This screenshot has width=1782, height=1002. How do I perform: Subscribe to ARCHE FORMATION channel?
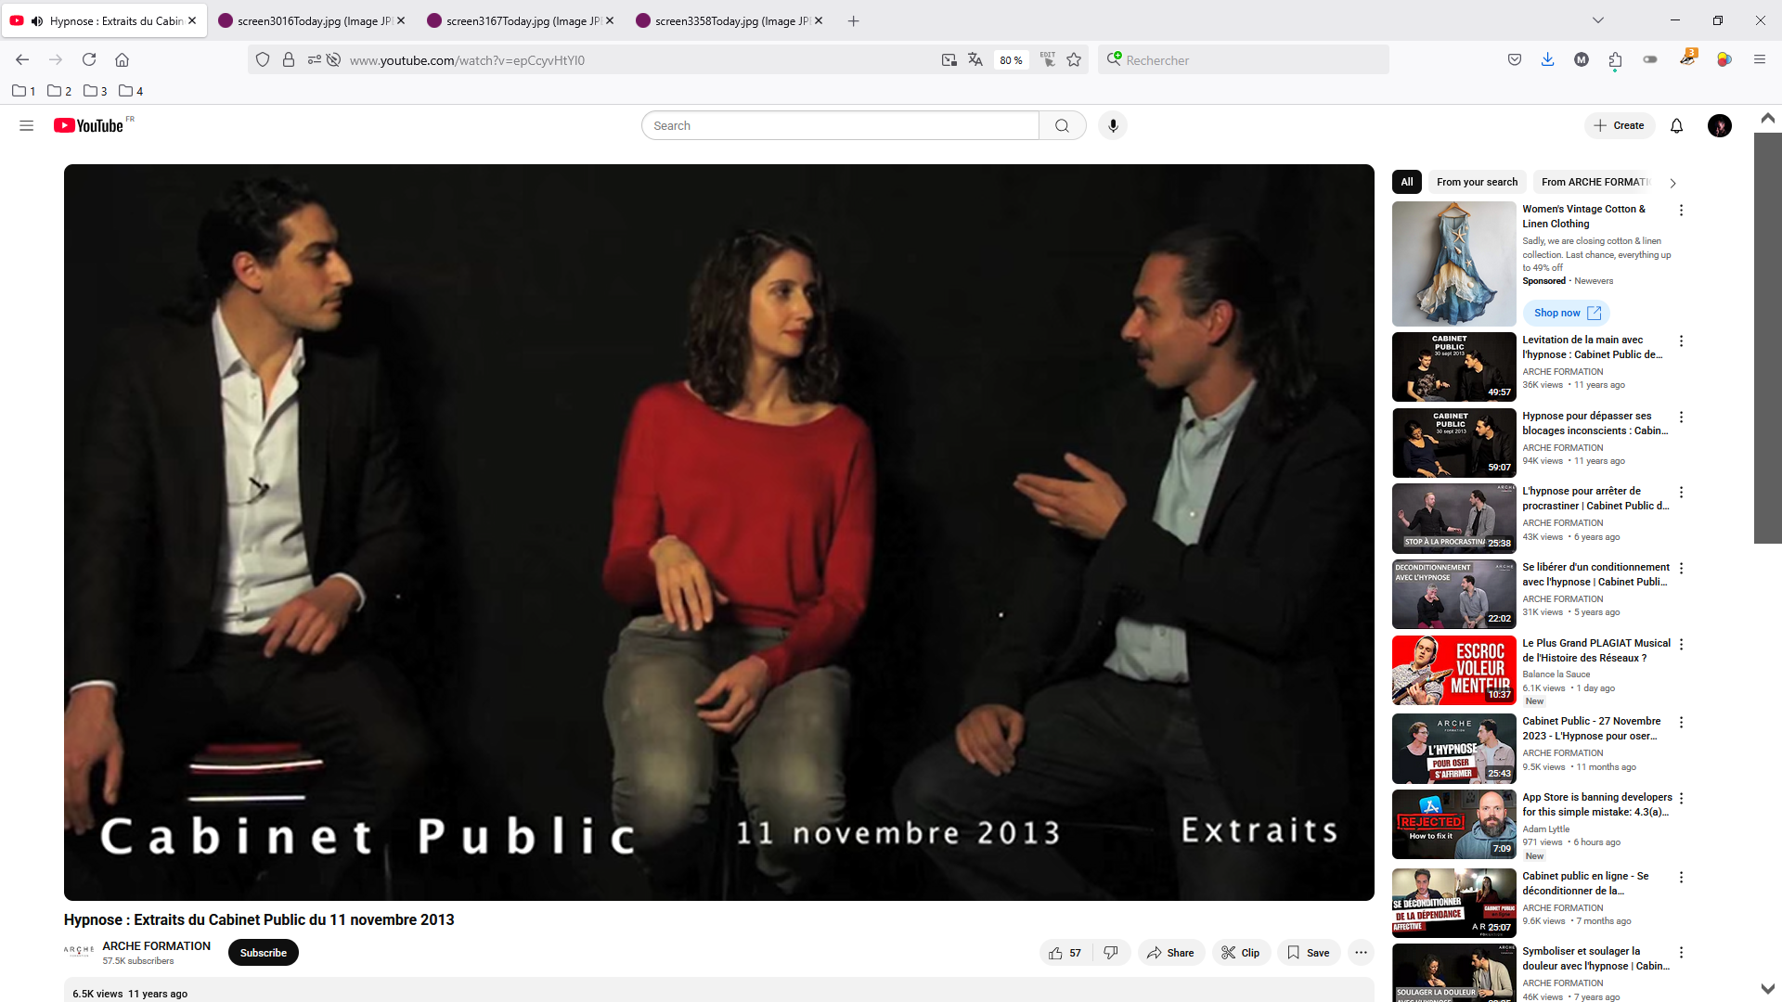263,953
